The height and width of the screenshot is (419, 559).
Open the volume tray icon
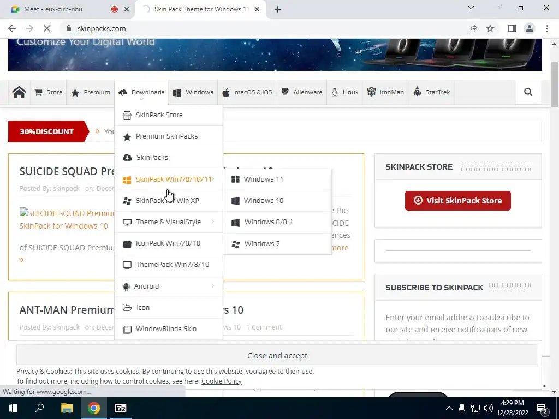(x=489, y=408)
